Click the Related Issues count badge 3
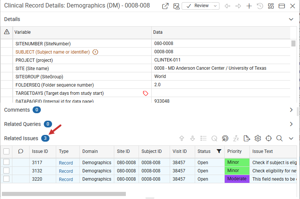Screen dimensions: 300x199 click(x=45, y=138)
